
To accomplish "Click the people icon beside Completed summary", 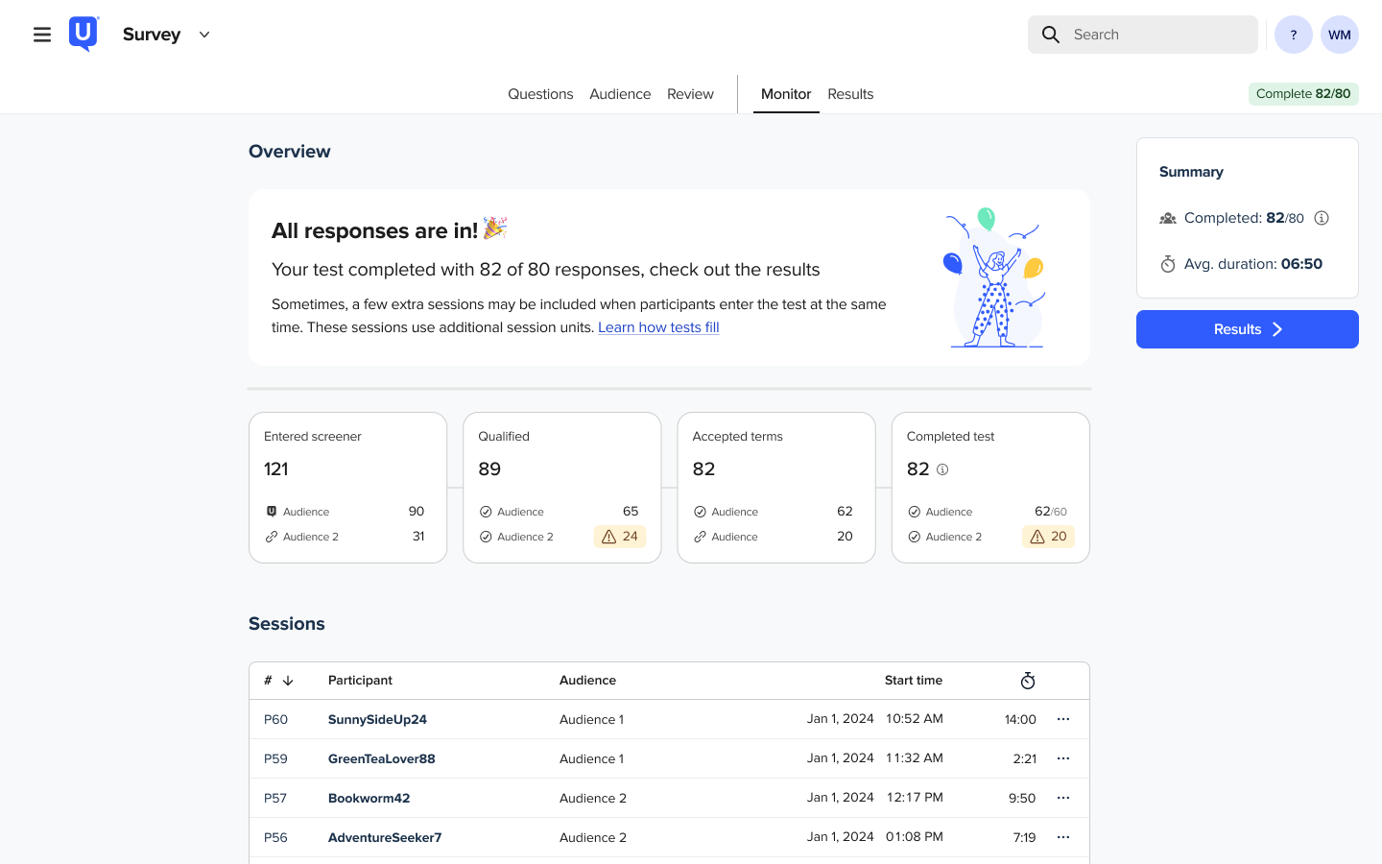I will 1168,218.
